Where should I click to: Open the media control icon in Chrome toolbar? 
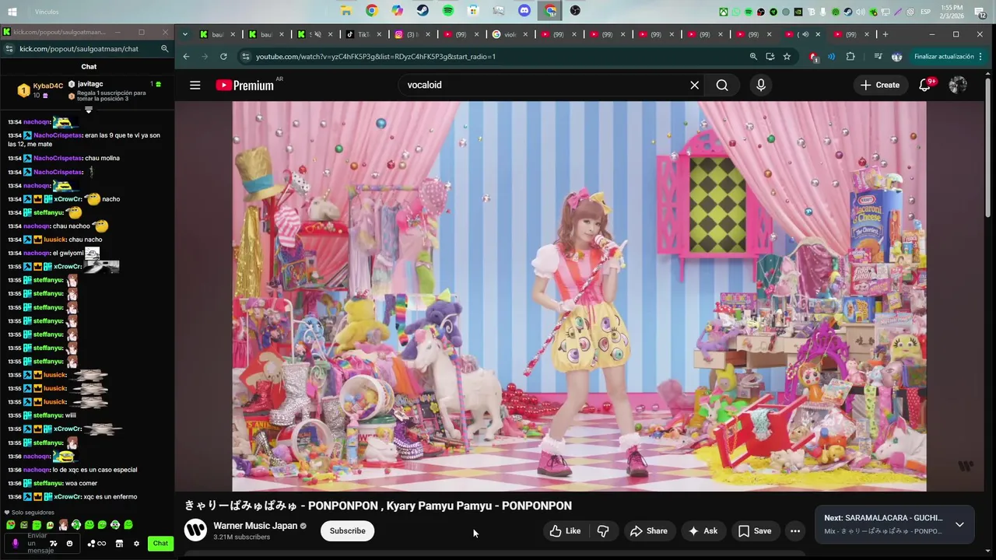[x=879, y=57]
